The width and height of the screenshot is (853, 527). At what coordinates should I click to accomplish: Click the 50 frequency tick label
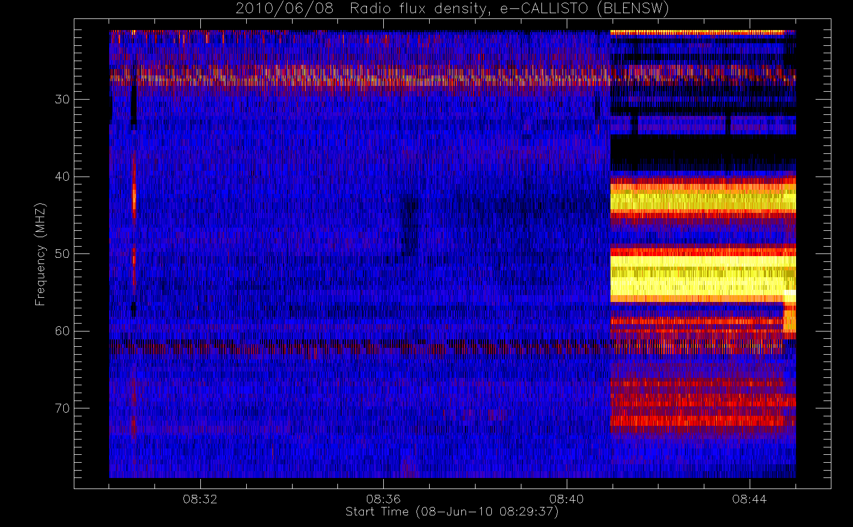[62, 254]
